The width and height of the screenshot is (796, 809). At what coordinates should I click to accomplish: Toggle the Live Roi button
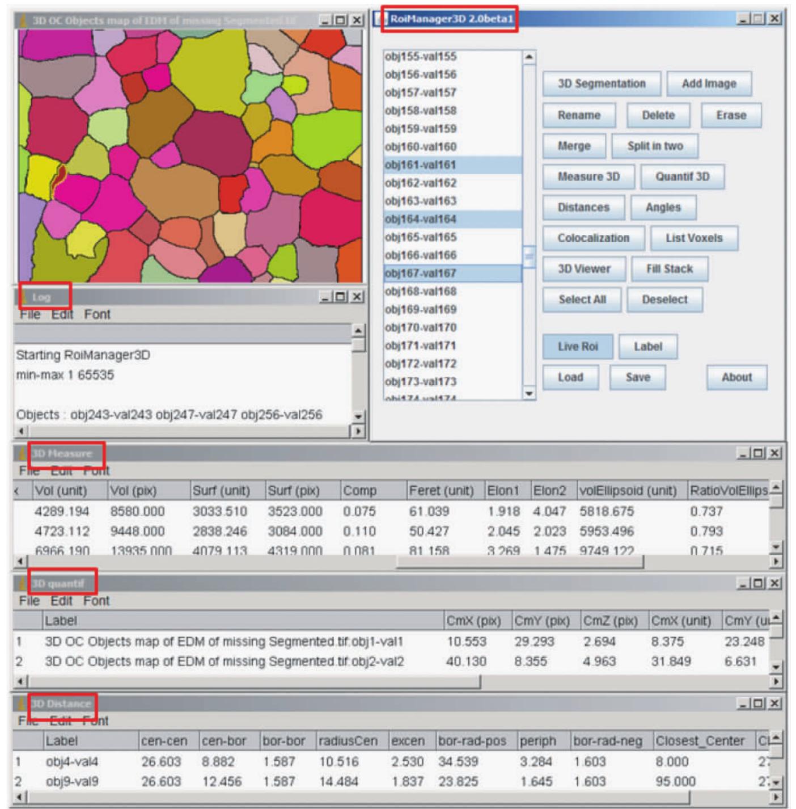[578, 347]
